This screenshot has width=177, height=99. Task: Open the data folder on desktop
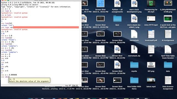click(168, 65)
